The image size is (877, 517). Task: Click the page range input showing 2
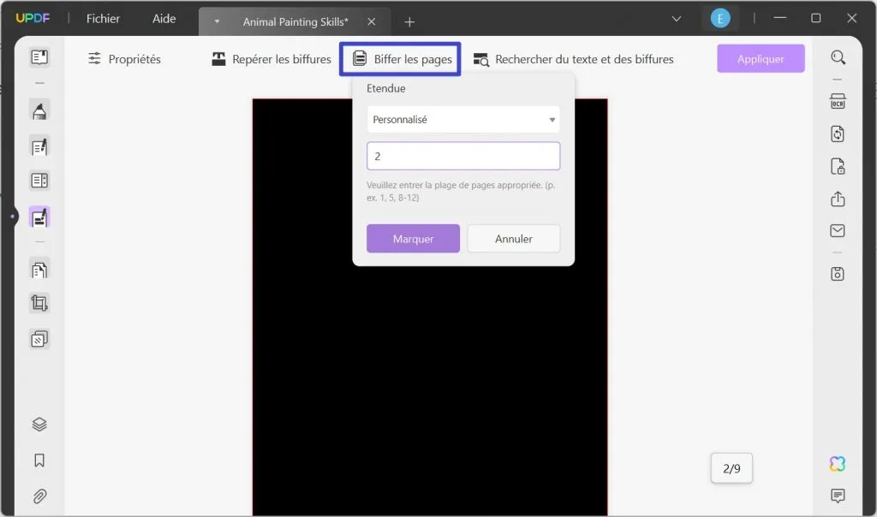(462, 155)
